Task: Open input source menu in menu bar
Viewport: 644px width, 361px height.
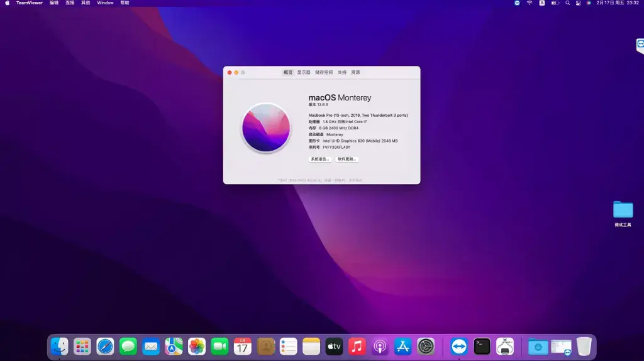Action: click(541, 3)
